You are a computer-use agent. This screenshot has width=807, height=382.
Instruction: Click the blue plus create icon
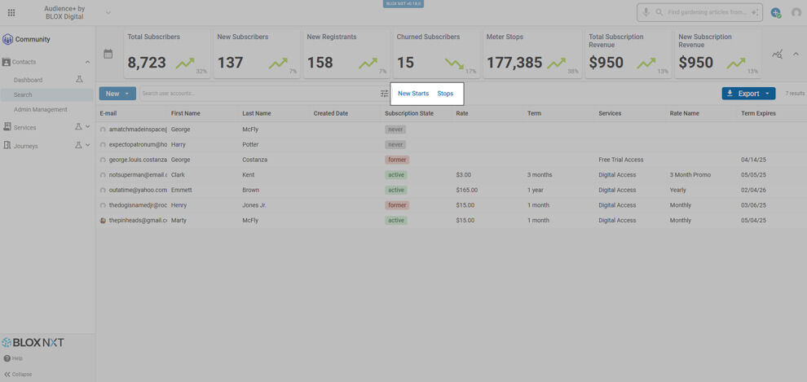coord(775,13)
